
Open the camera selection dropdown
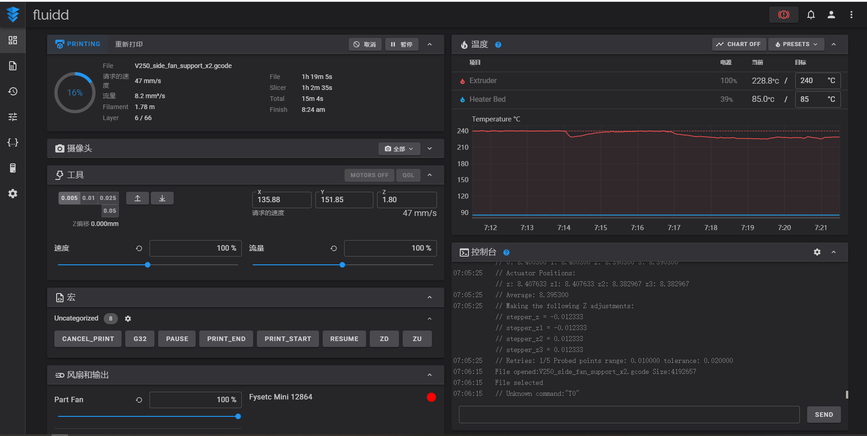click(x=399, y=149)
